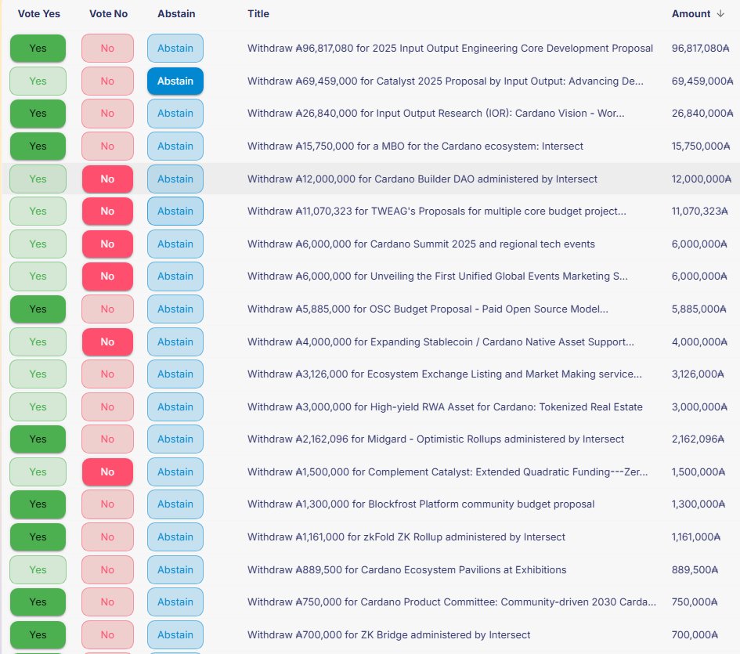
Task: Click the Amount column header label
Action: 691,13
